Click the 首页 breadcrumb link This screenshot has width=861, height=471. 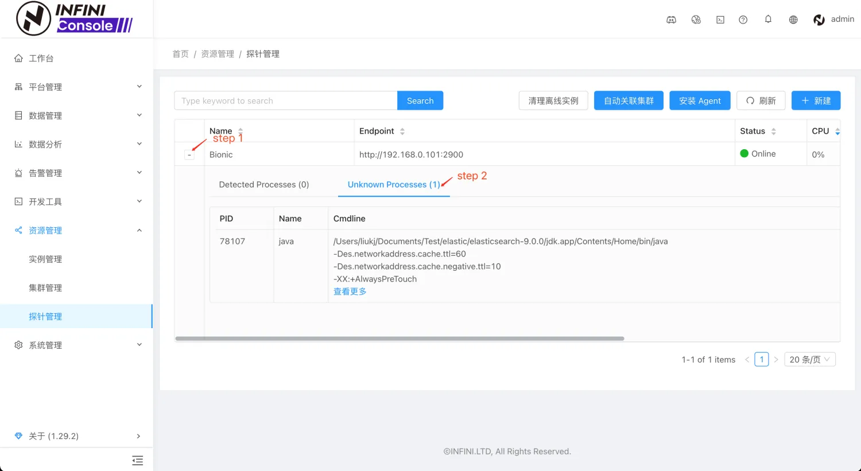point(180,54)
